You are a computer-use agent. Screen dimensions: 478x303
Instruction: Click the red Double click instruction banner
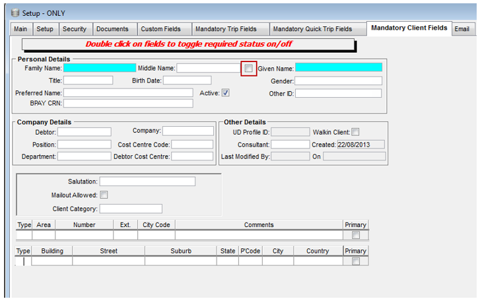(188, 44)
